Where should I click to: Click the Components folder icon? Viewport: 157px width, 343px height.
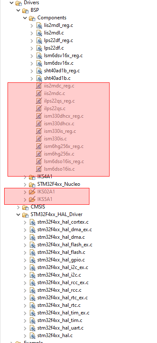click(32, 18)
